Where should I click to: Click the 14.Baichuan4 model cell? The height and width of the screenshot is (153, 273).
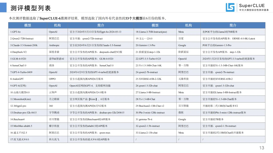pyautogui.click(x=28, y=119)
